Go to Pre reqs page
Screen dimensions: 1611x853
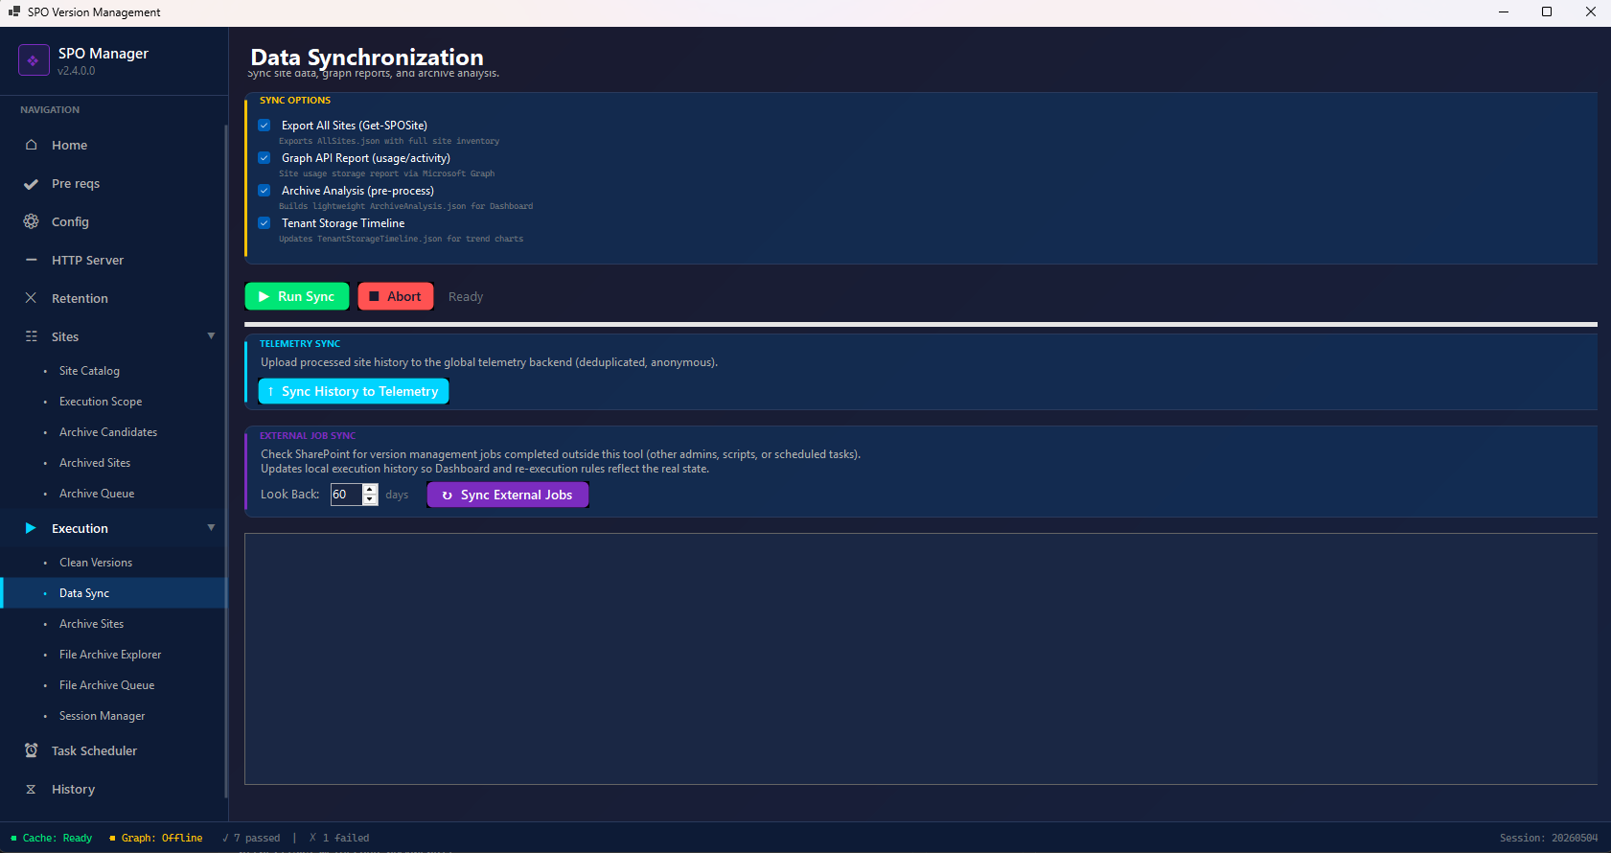(113, 183)
